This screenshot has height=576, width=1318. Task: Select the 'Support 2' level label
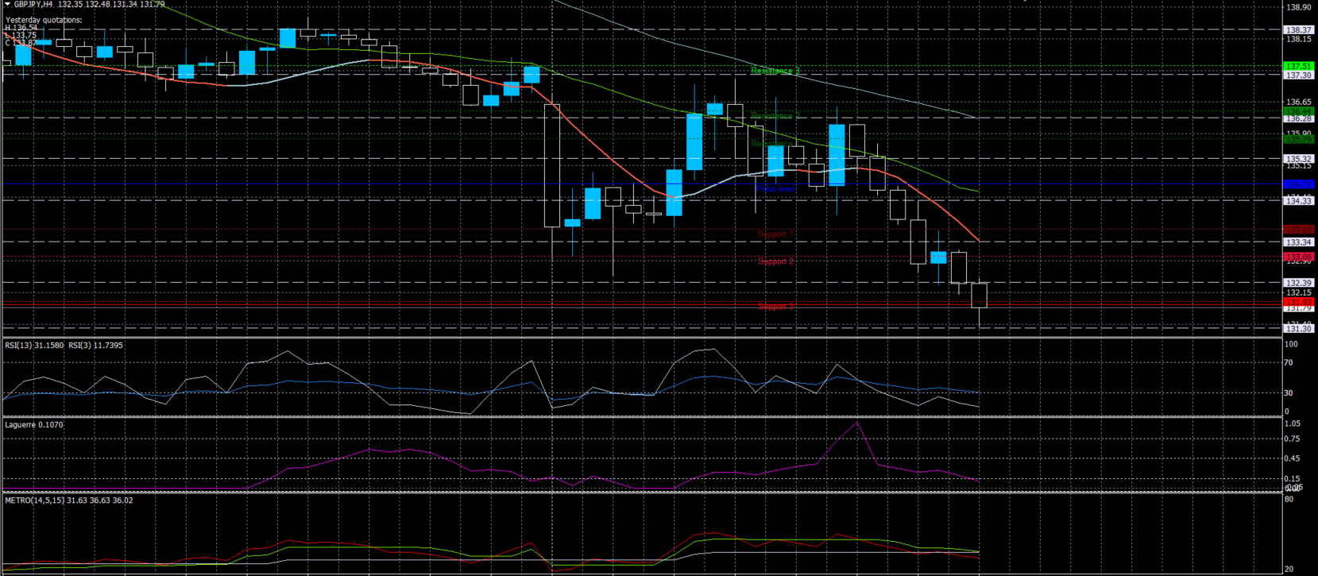pyautogui.click(x=775, y=261)
